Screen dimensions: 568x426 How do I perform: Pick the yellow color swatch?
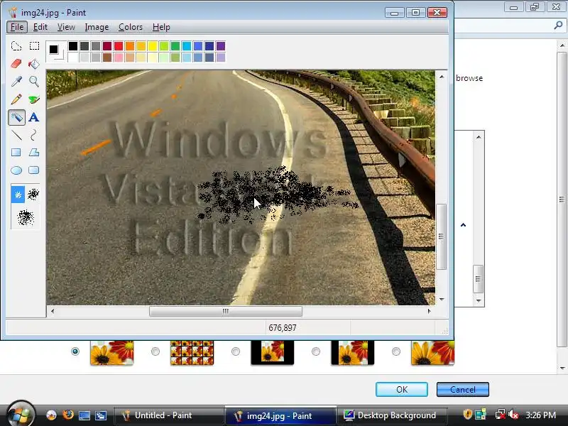(x=153, y=46)
